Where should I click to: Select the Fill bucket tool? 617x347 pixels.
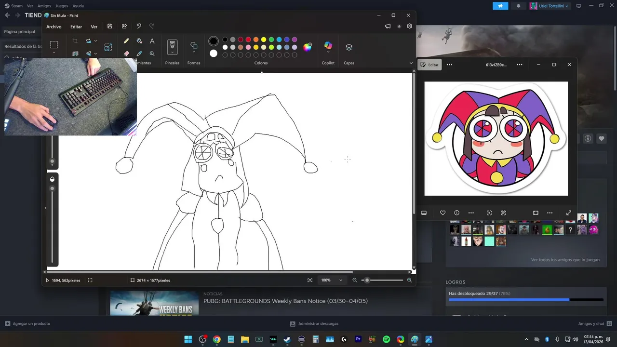coord(139,41)
